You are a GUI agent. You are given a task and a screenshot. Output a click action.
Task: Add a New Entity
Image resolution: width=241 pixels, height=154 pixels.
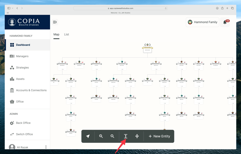point(159,136)
